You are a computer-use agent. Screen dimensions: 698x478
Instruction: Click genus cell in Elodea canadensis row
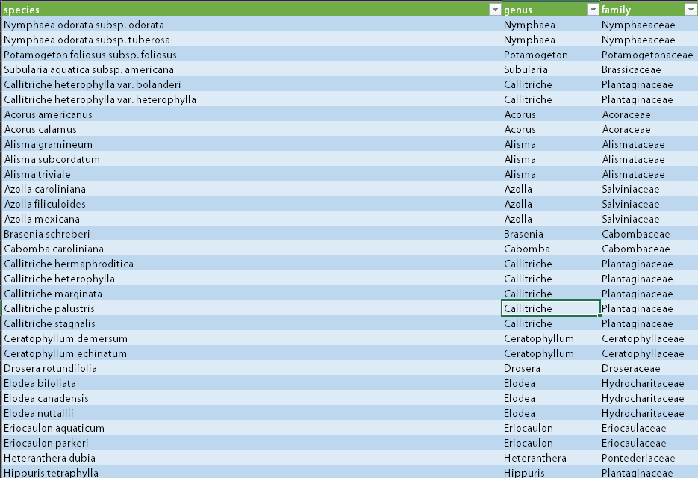tap(551, 398)
